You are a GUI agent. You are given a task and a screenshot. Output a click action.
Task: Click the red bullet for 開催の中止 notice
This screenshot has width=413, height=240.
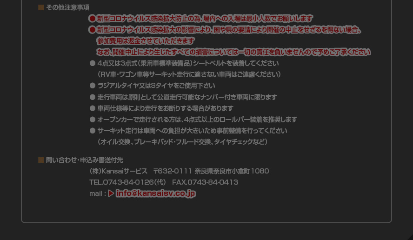coord(92,30)
